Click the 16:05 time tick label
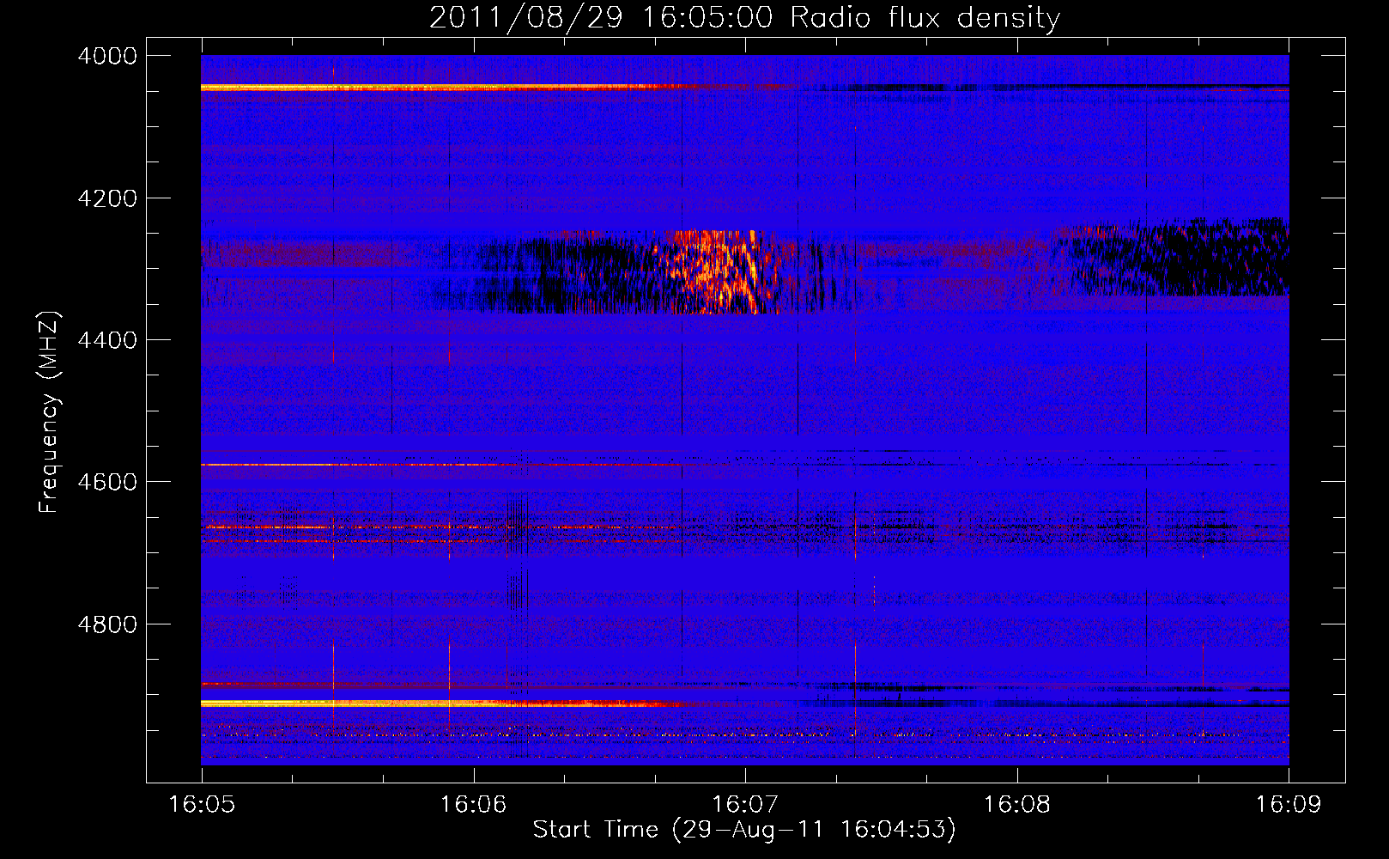1389x859 pixels. (x=202, y=805)
